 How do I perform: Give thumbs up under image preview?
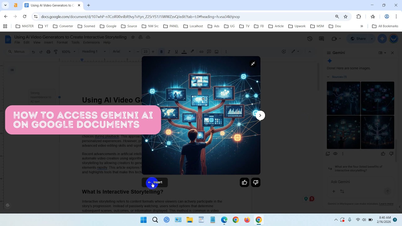pos(244,182)
